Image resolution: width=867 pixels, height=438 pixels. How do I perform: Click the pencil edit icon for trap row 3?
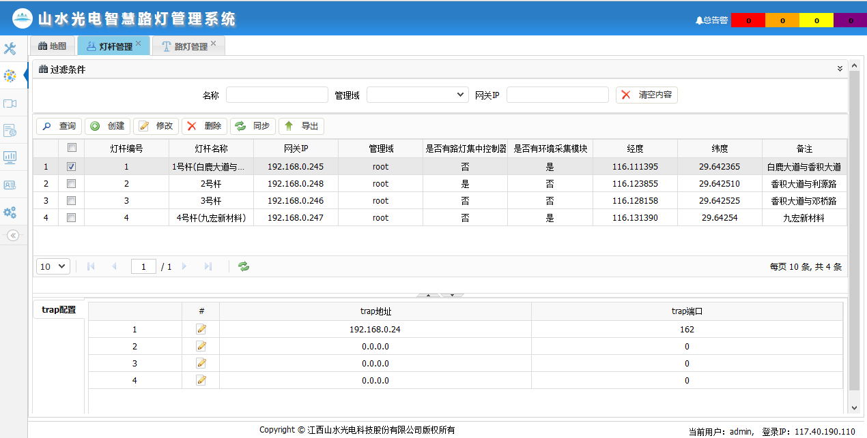pyautogui.click(x=201, y=363)
